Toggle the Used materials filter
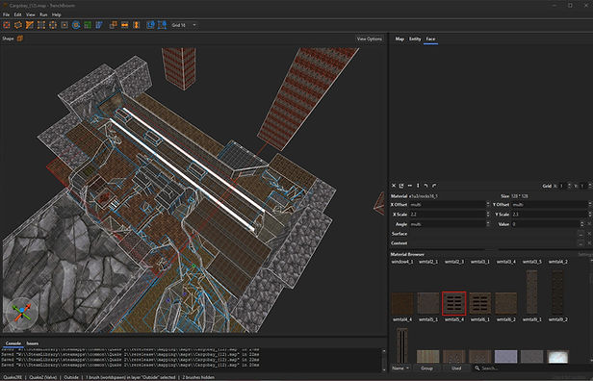 456,368
